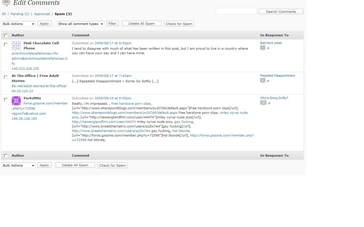The height and width of the screenshot is (227, 364).
Task: Click comment count bubble for Bad Nerd Jokes
Action: point(263,48)
